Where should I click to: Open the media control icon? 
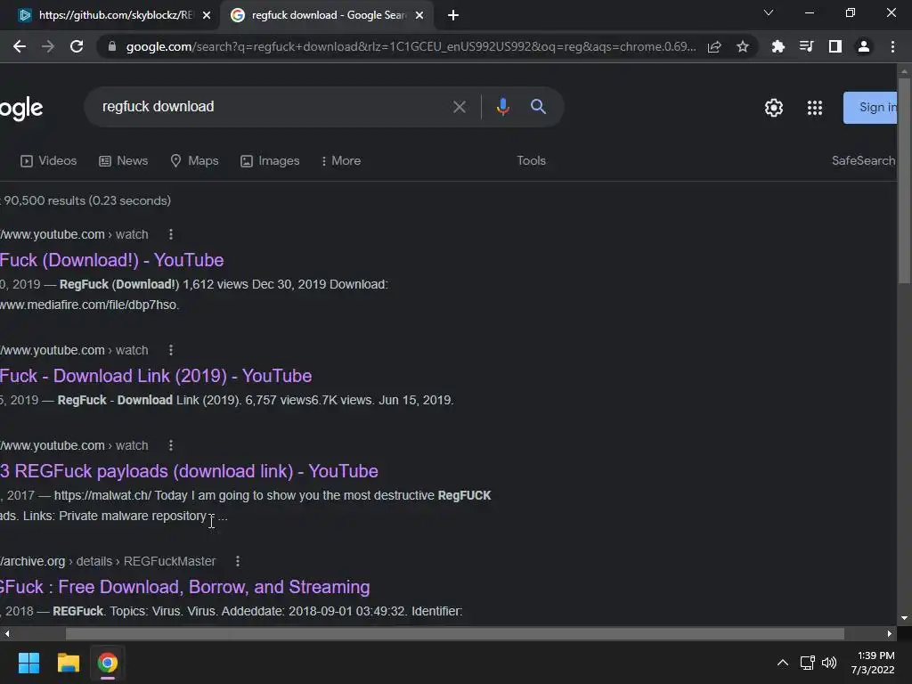pos(806,46)
